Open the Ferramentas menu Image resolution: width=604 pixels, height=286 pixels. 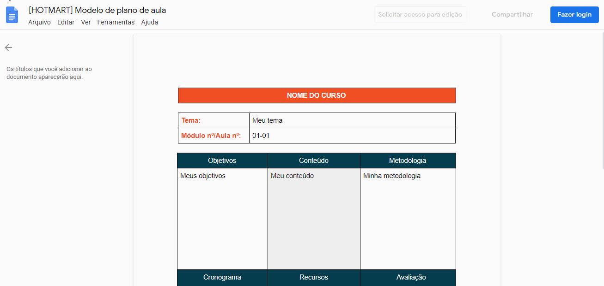click(116, 22)
